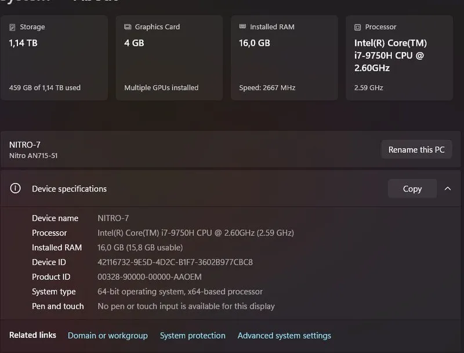464x353 pixels.
Task: Select the Device name value NITRO-7
Action: coord(113,218)
